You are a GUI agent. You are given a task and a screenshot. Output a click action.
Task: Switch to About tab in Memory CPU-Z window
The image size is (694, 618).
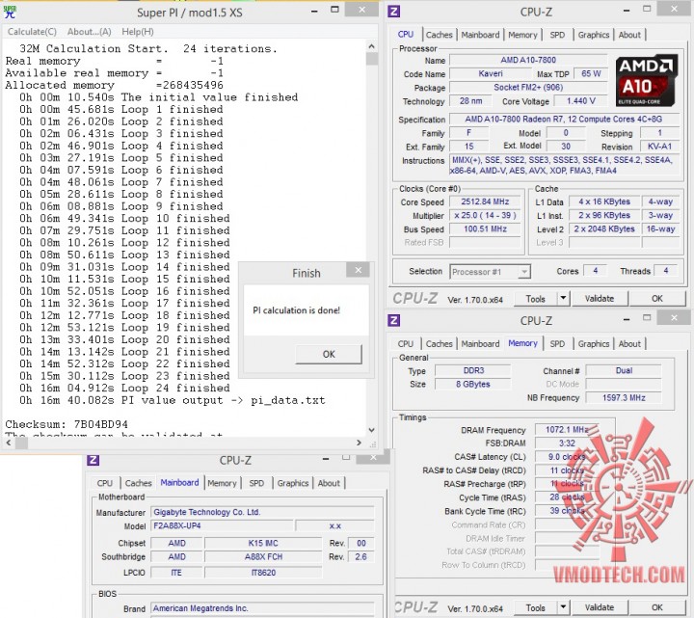point(629,343)
